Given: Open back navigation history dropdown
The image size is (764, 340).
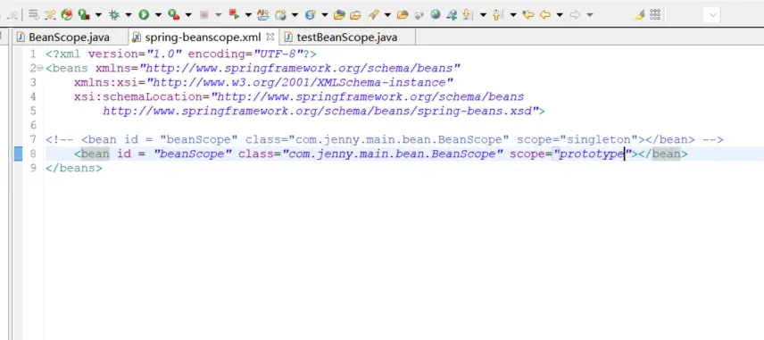Looking at the screenshot, I should pos(560,14).
